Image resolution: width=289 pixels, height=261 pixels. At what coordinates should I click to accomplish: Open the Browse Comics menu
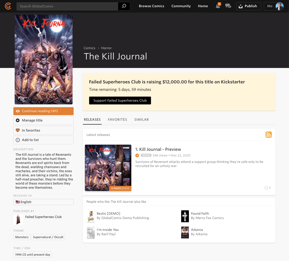point(151,6)
